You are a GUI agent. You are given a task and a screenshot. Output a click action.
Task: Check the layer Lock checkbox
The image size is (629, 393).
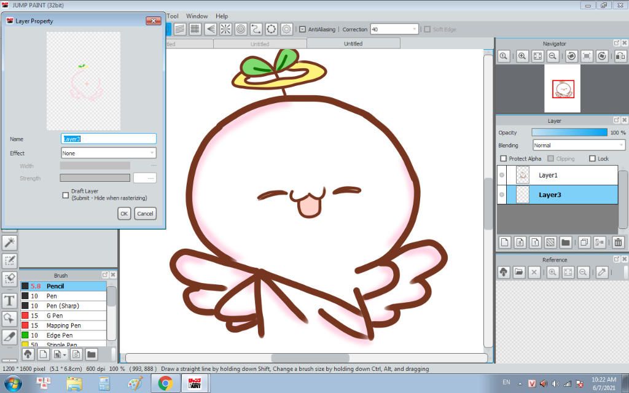(592, 158)
